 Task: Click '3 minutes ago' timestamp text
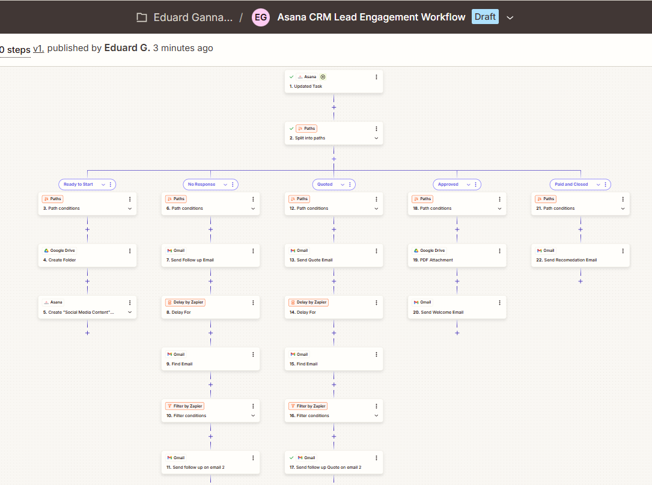click(183, 48)
